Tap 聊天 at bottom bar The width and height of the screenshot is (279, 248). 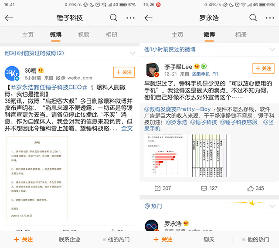[209, 240]
